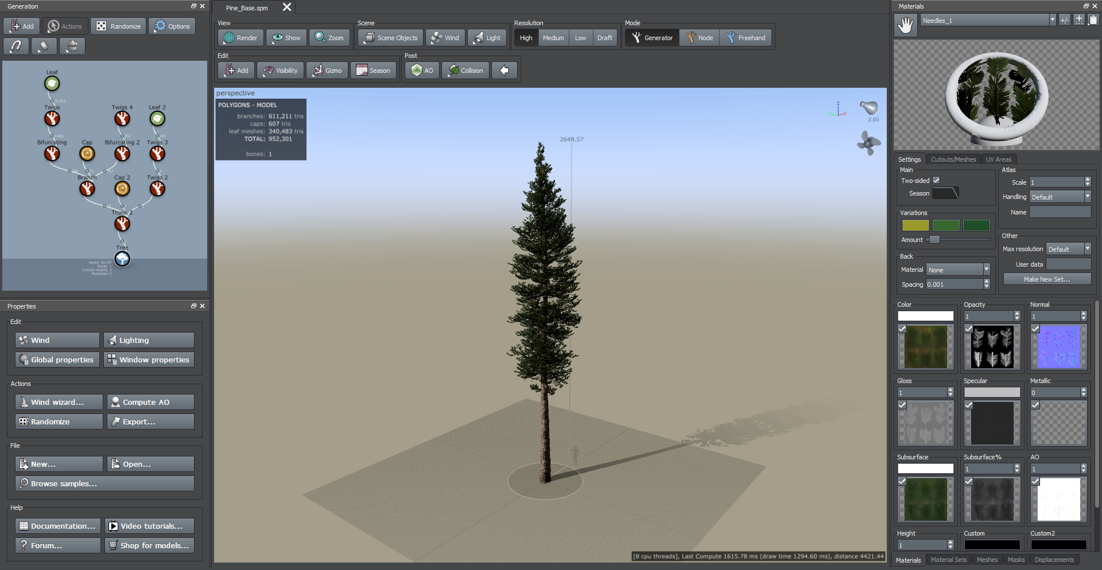The width and height of the screenshot is (1102, 570).
Task: Open the Back Material dropdown
Action: pyautogui.click(x=959, y=270)
